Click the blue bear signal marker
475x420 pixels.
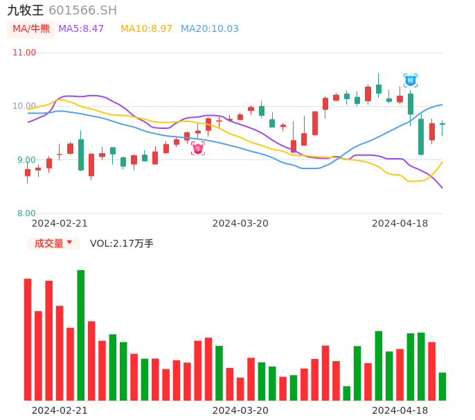pos(411,80)
